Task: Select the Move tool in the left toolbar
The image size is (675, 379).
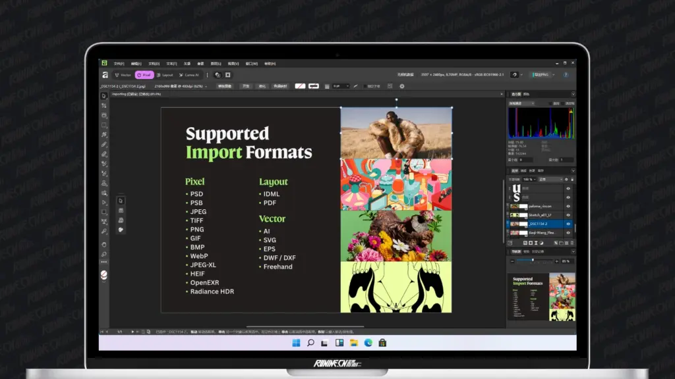Action: [x=103, y=95]
